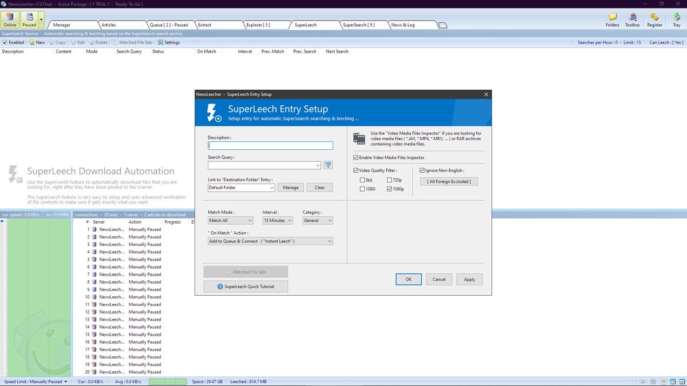
Task: Disable the 1080p quality filter checkbox
Action: tap(390, 189)
